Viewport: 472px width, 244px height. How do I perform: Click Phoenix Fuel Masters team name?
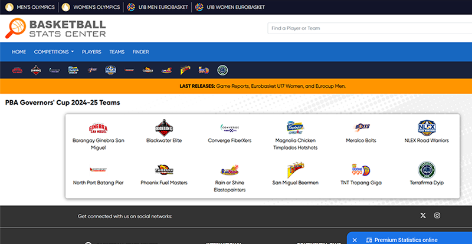click(x=164, y=183)
